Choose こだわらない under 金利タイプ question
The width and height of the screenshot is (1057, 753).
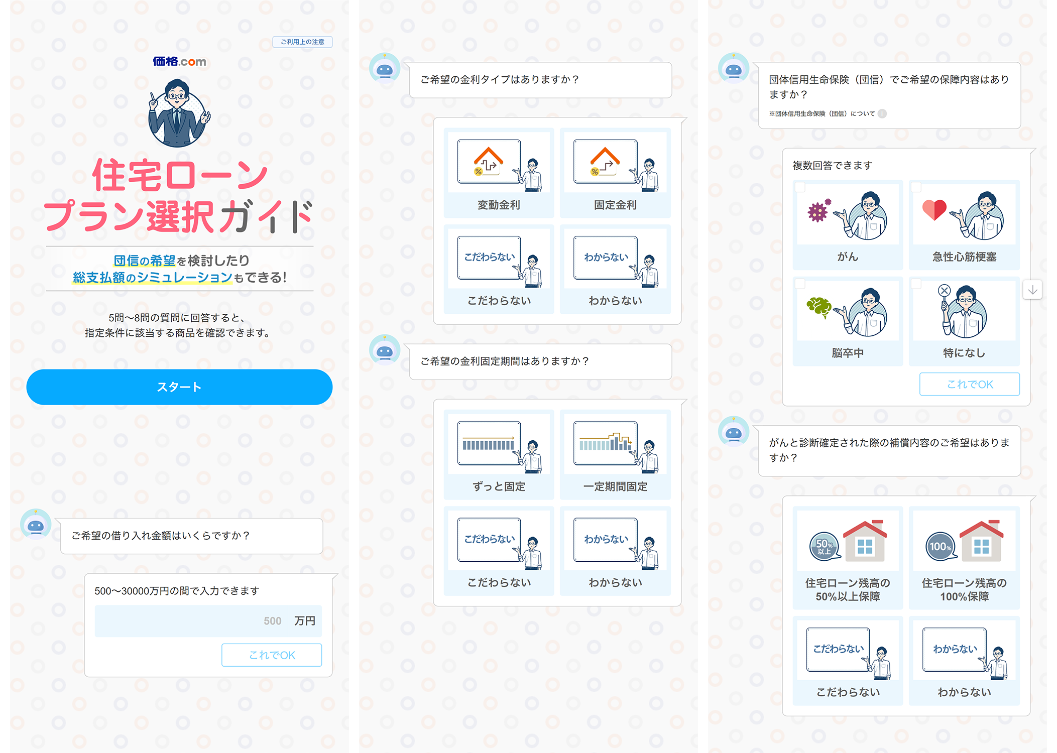tap(499, 269)
